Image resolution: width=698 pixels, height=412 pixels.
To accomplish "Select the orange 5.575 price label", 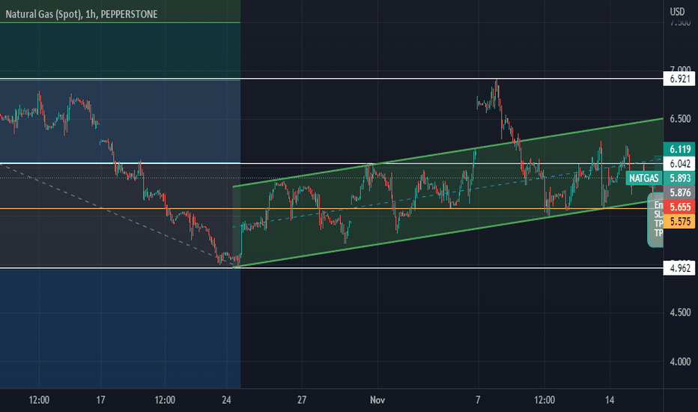I will tap(679, 222).
